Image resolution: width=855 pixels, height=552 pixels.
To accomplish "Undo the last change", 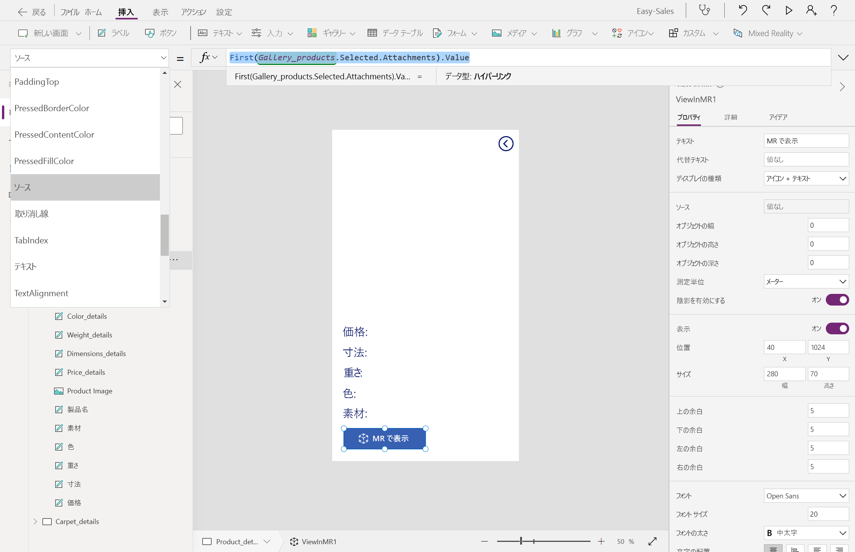I will point(742,10).
